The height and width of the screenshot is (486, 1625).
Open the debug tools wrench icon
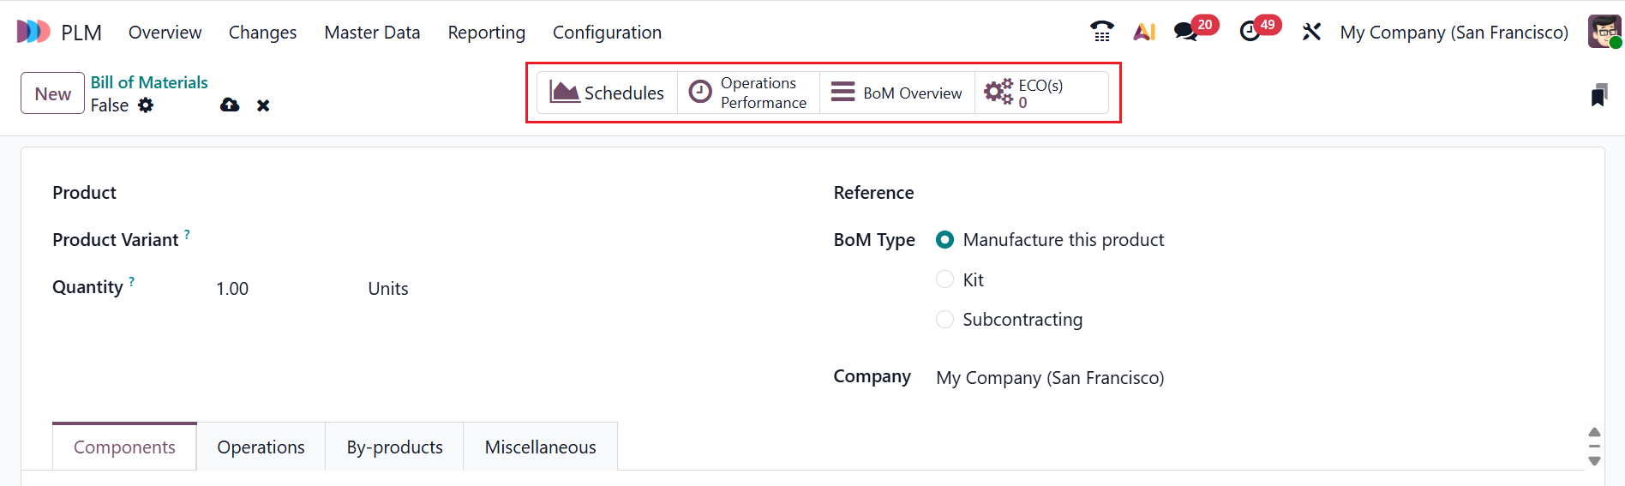coord(1311,32)
